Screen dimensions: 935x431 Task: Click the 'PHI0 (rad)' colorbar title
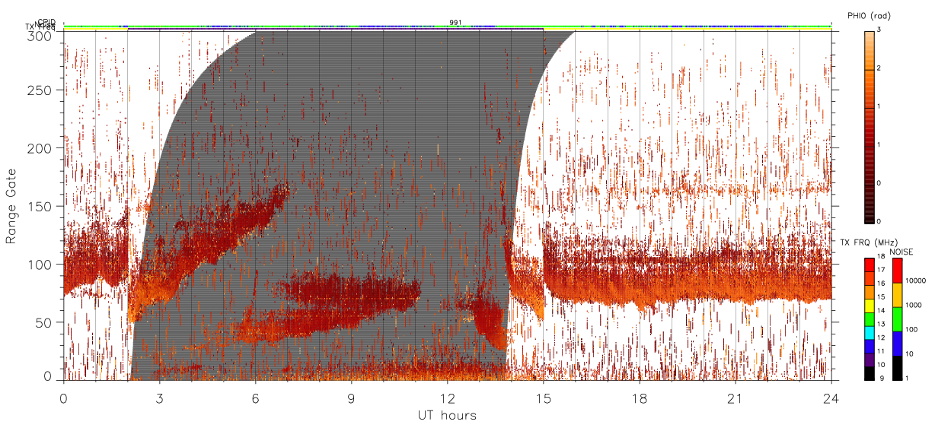click(869, 16)
